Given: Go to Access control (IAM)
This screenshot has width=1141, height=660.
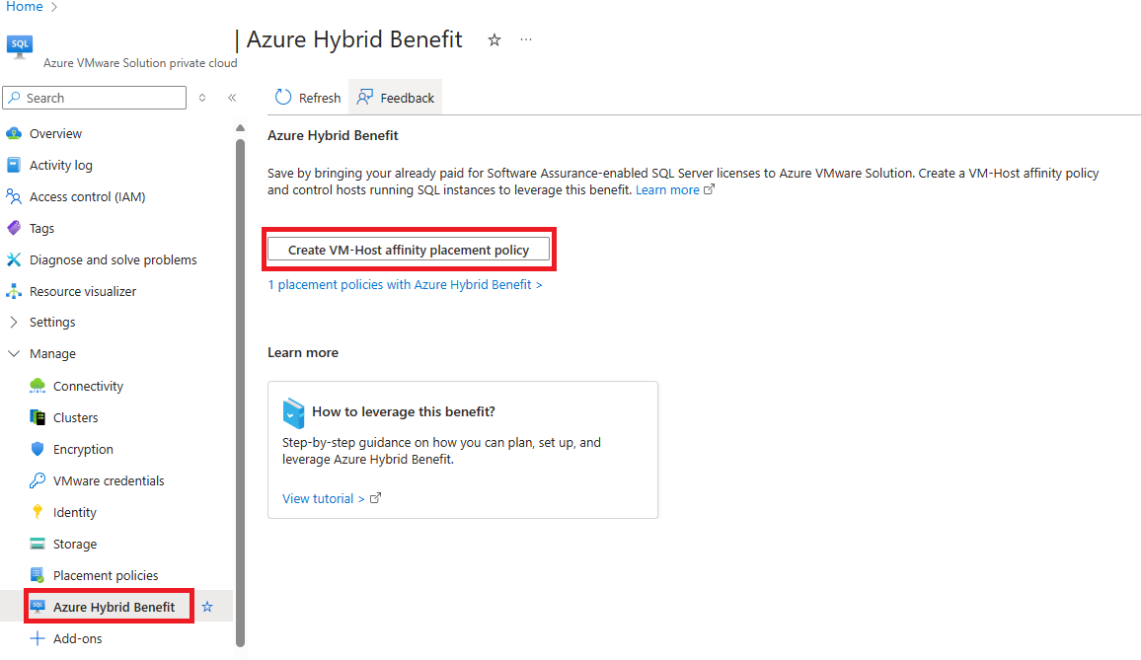Looking at the screenshot, I should pos(87,196).
